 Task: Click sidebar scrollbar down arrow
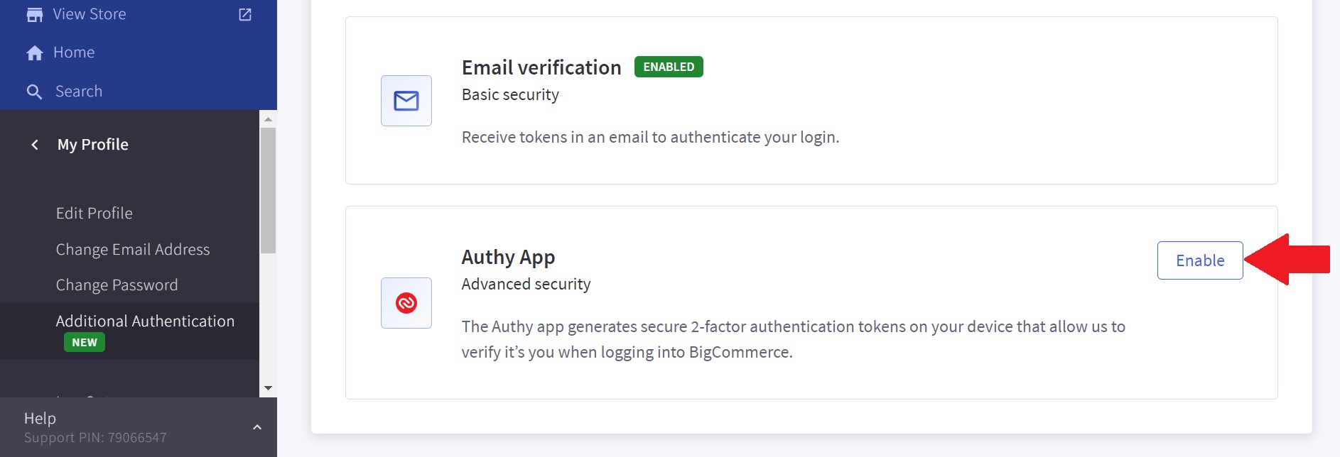click(268, 388)
